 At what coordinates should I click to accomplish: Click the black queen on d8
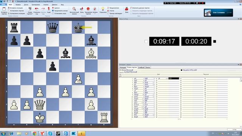(x=53, y=28)
